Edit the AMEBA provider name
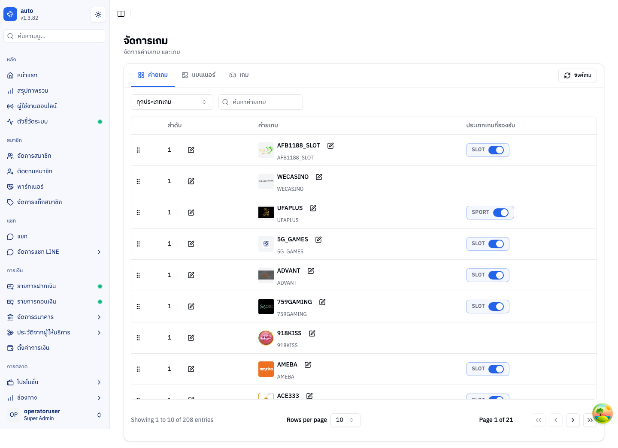 [308, 365]
